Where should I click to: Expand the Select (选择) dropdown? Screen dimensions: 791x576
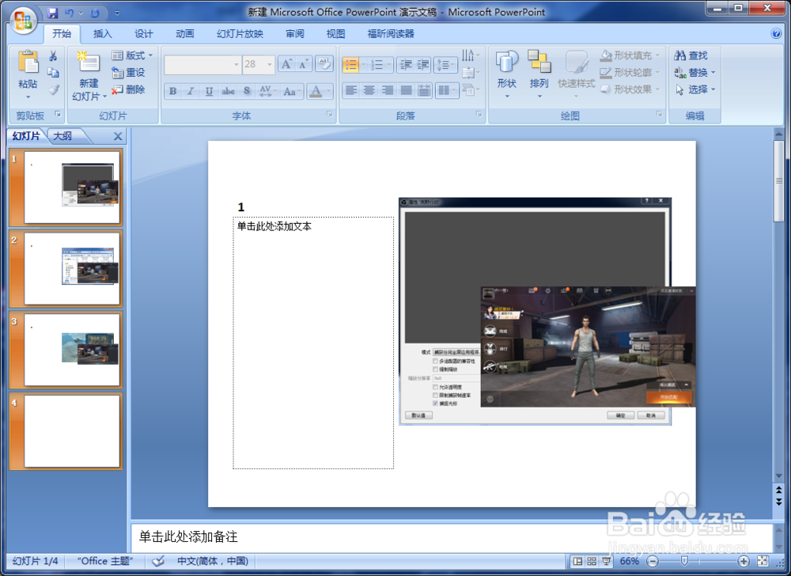(695, 89)
